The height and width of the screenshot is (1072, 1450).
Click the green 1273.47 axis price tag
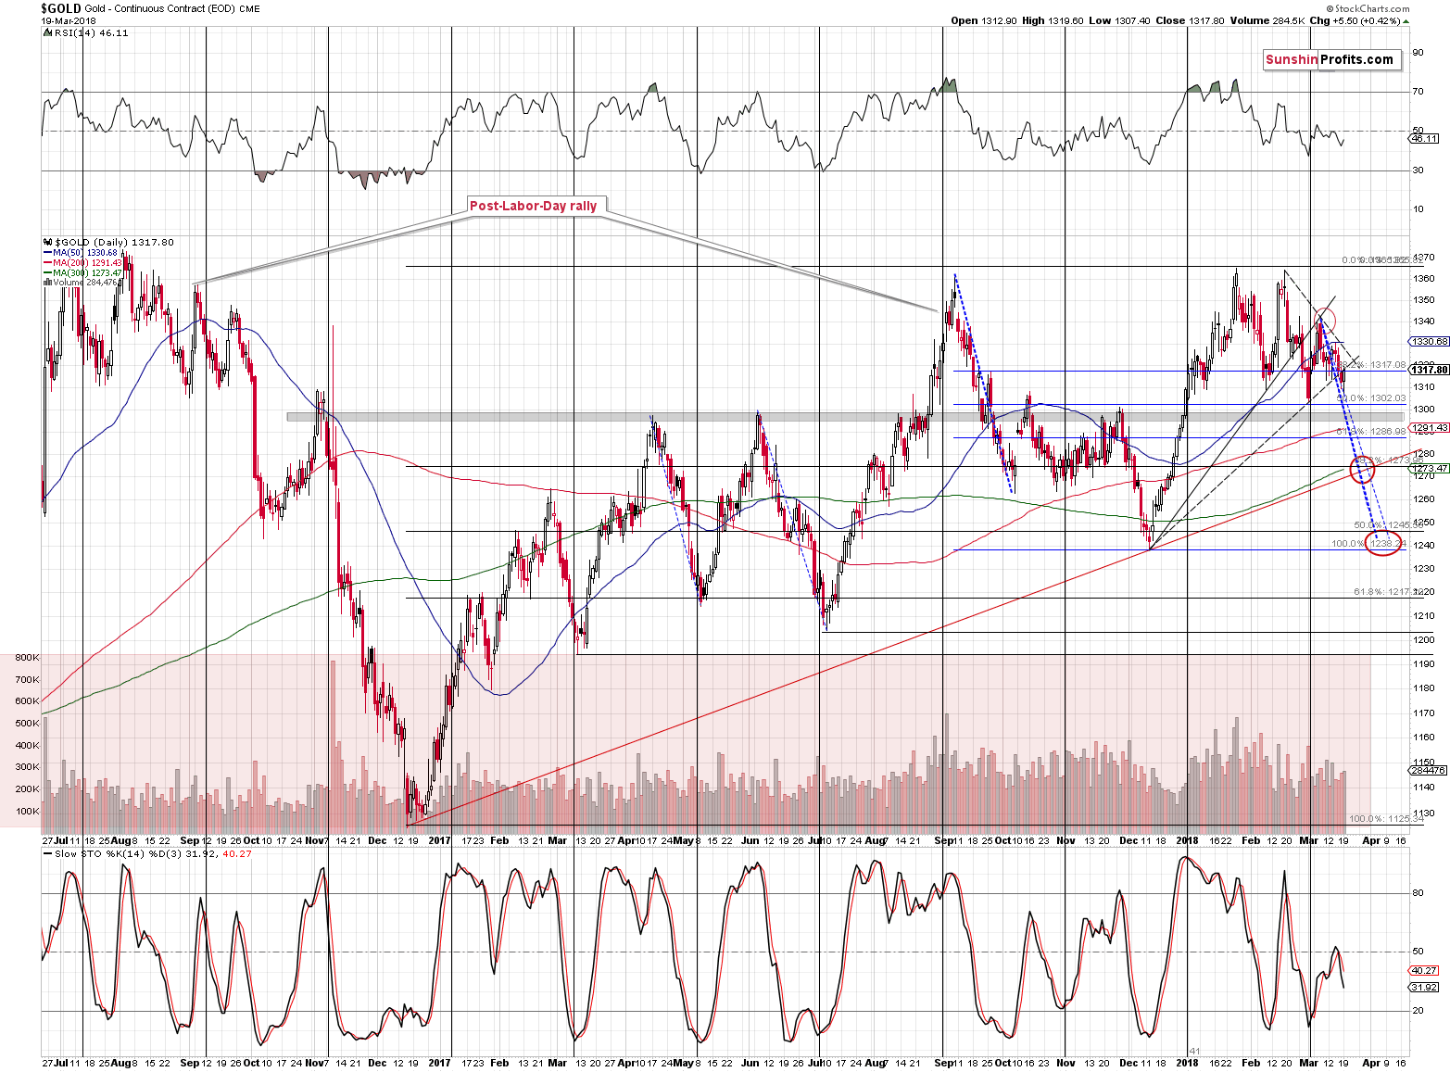pyautogui.click(x=1428, y=469)
